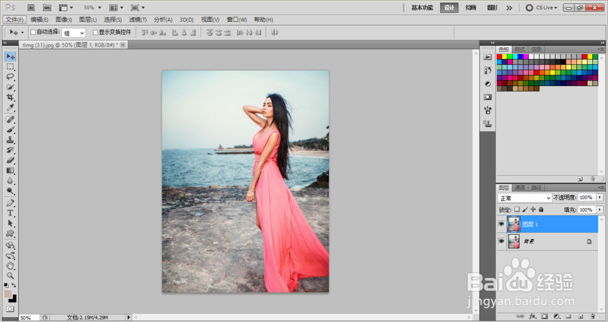Screen dimensions: 608x322
Task: Switch to the 通道 tab
Action: 520,188
